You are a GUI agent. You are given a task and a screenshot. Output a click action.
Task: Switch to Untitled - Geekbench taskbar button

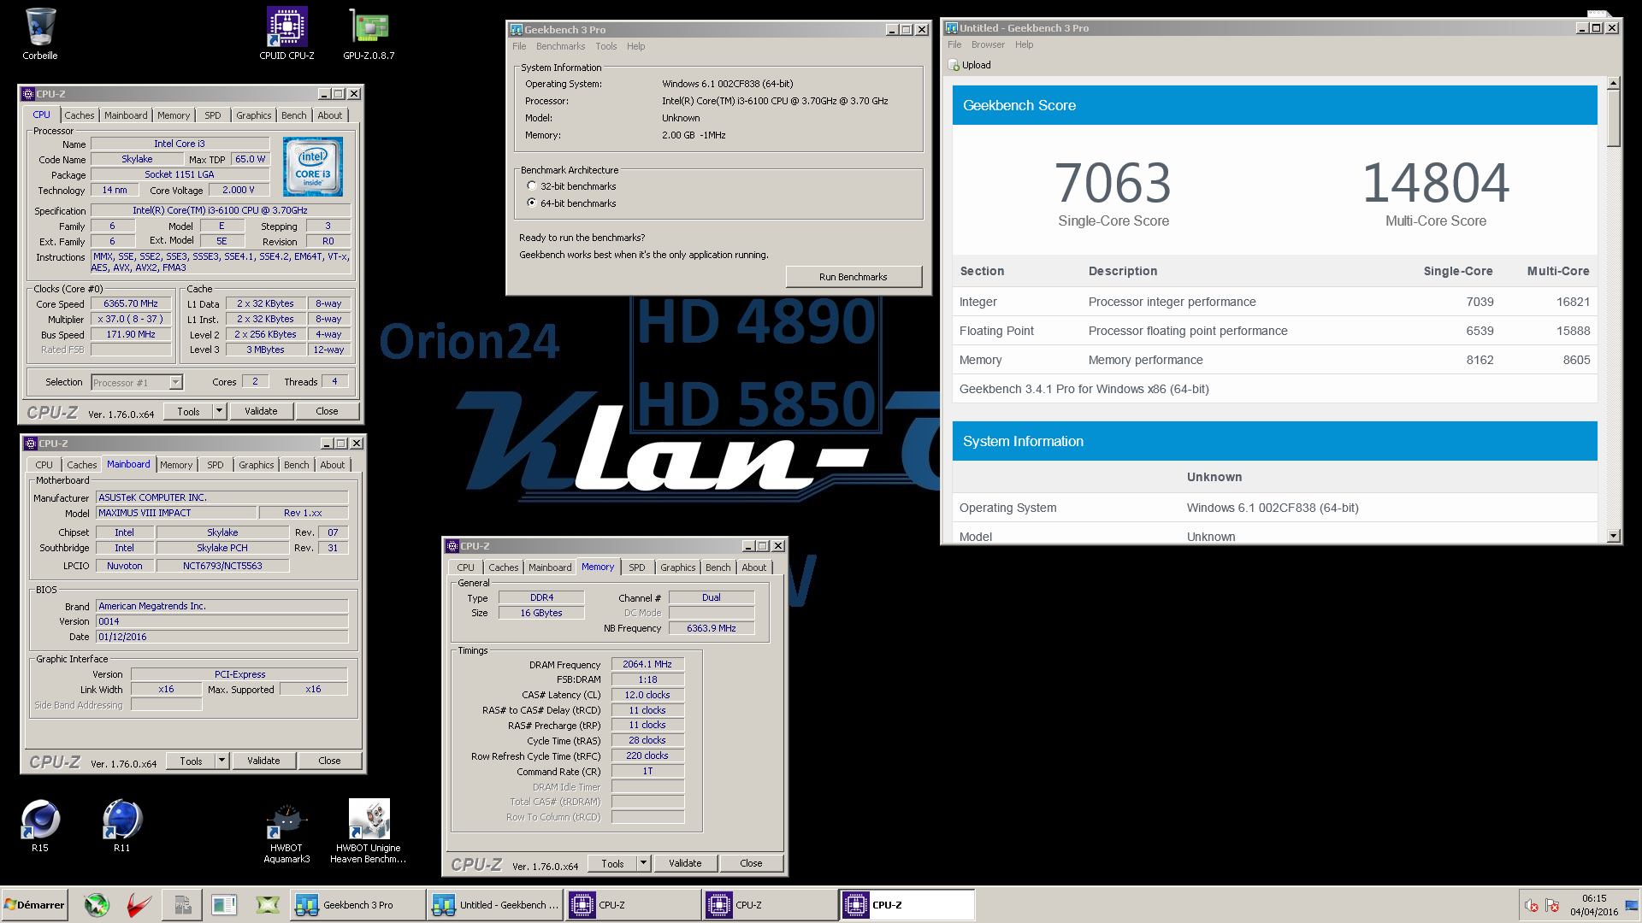[495, 905]
